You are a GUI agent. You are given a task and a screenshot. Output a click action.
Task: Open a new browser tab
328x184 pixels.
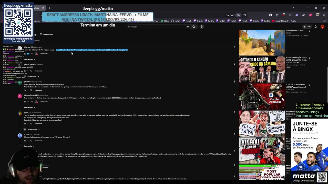pyautogui.click(x=49, y=8)
